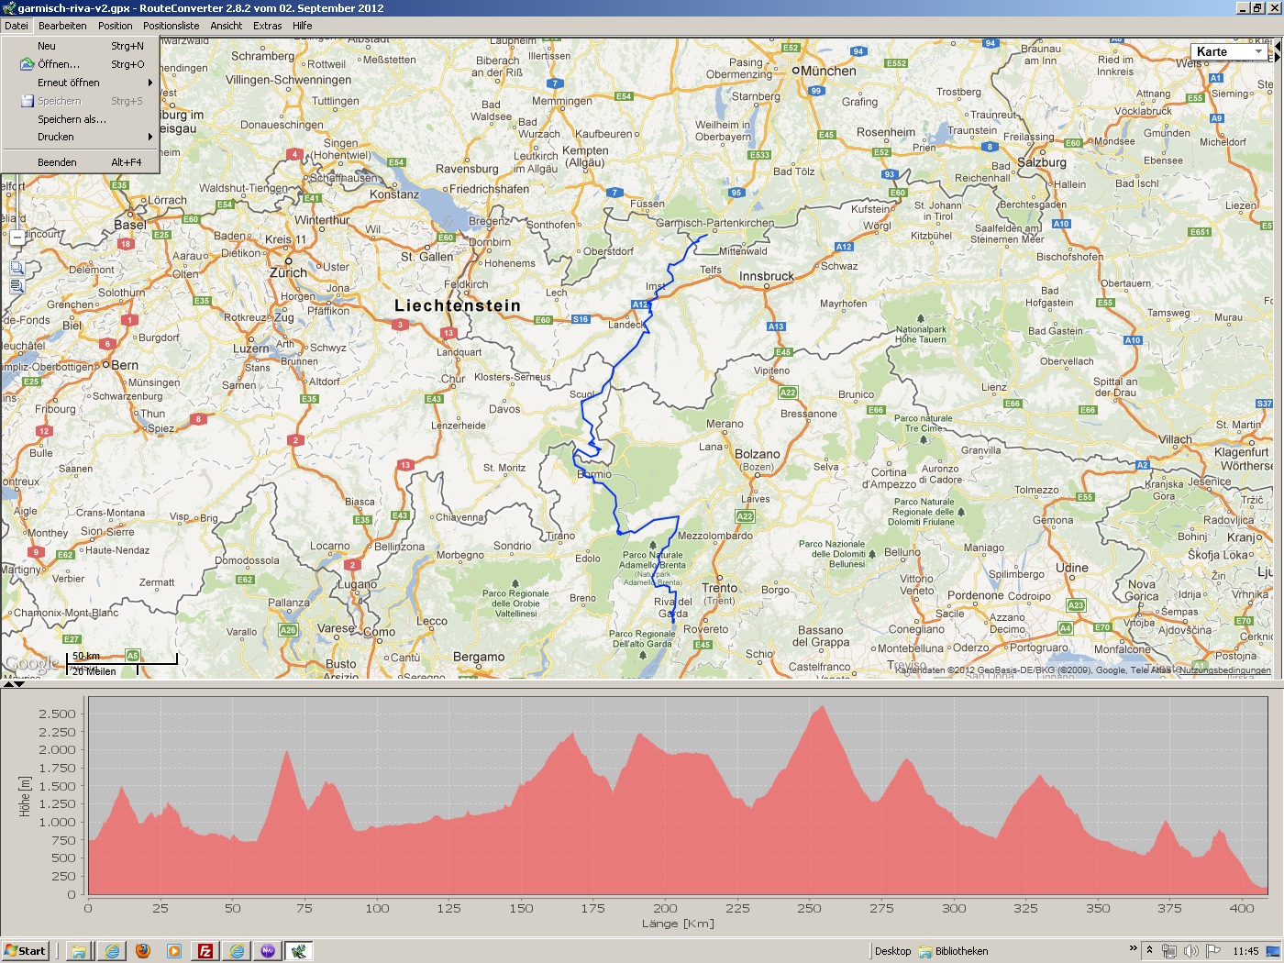Click the Action Center flag tray icon

point(1212,951)
